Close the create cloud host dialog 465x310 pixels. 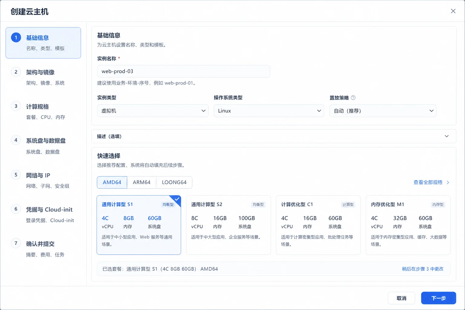(x=453, y=11)
